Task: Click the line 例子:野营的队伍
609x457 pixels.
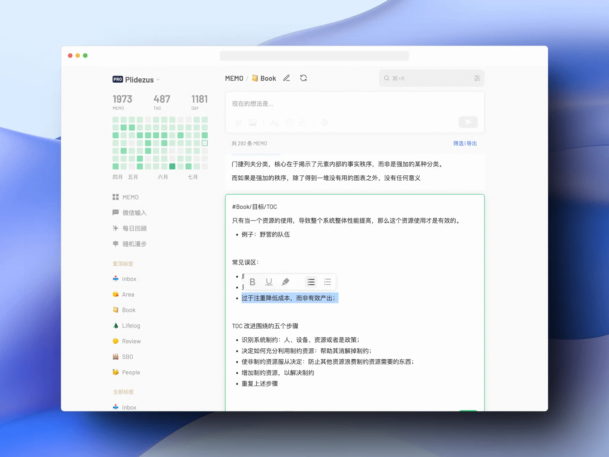Action: point(266,234)
